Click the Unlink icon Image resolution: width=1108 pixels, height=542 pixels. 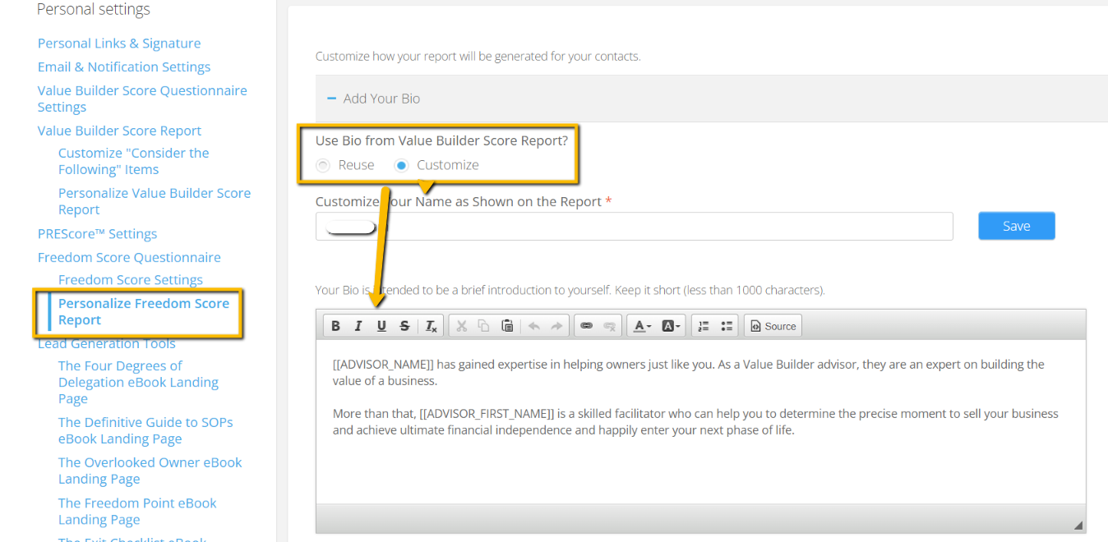click(609, 326)
